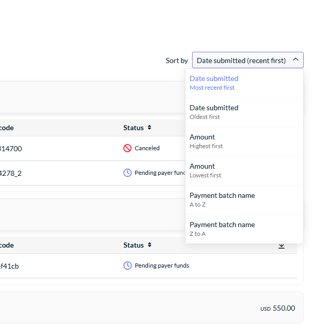Select Amount Highest first sorting
This screenshot has height=325, width=313.
point(244,141)
